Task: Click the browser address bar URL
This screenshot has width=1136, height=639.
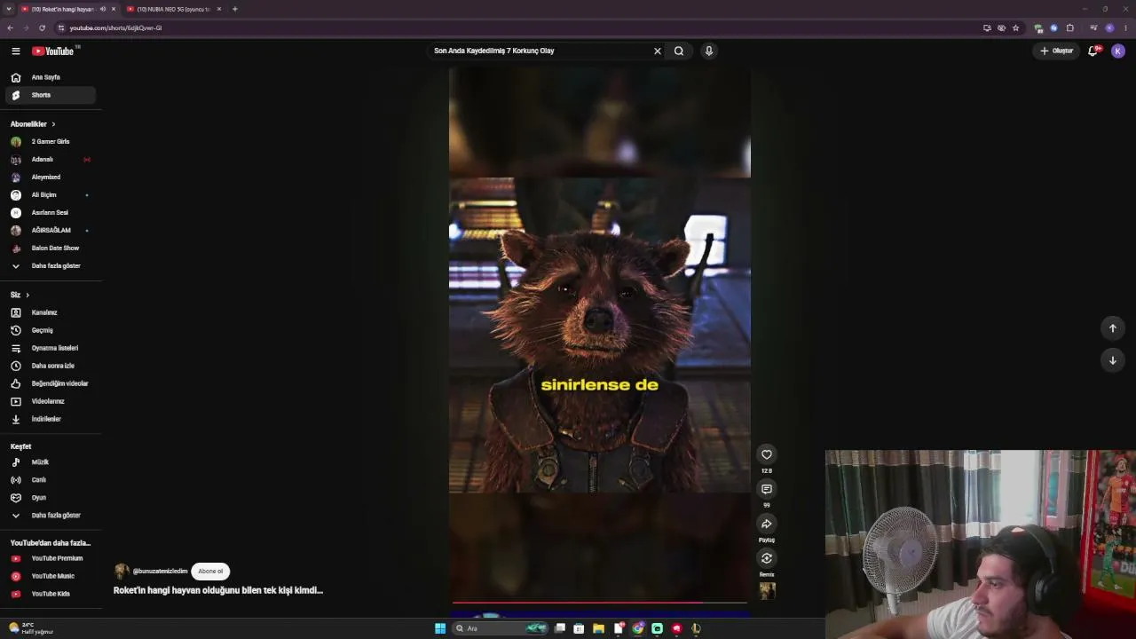Action: [115, 28]
